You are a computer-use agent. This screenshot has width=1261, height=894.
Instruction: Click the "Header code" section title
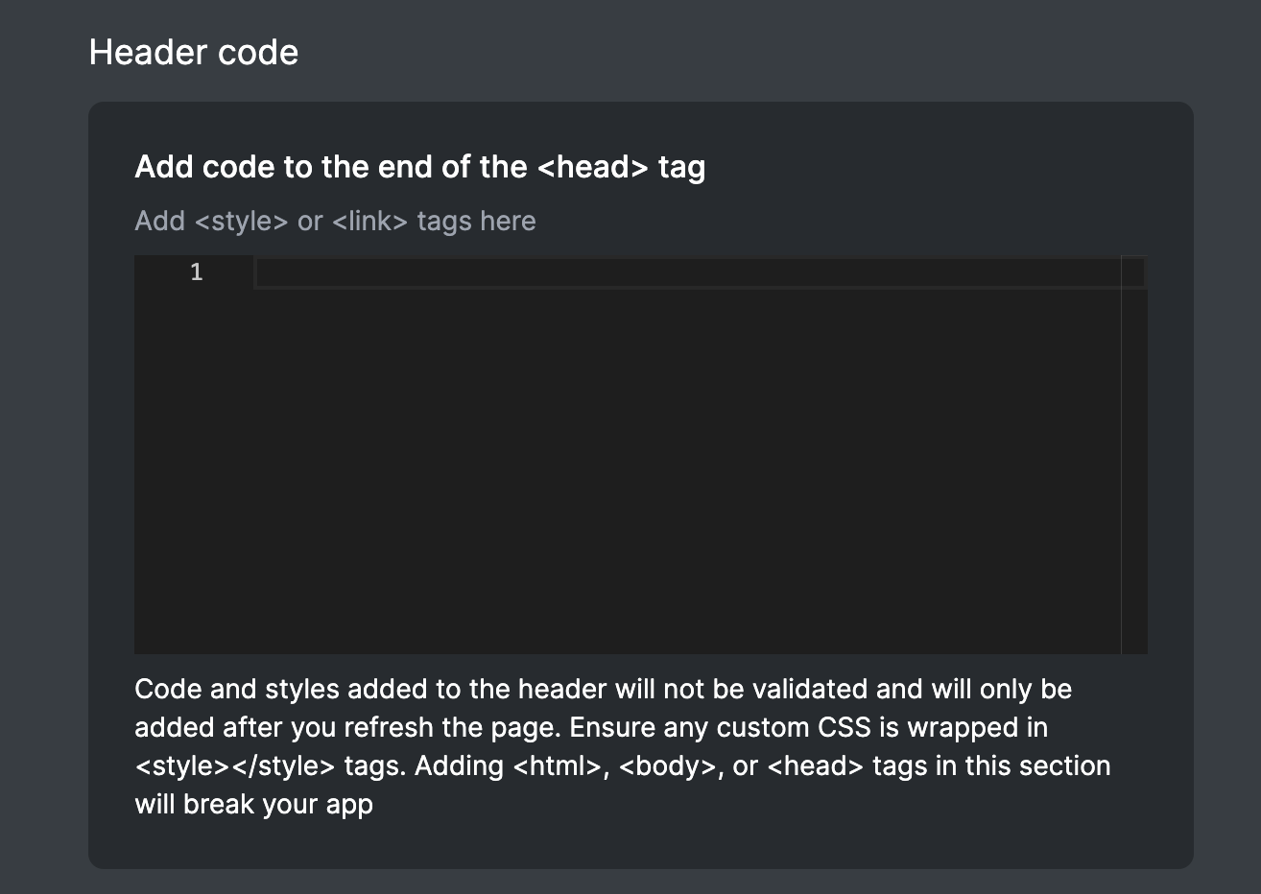click(x=193, y=52)
